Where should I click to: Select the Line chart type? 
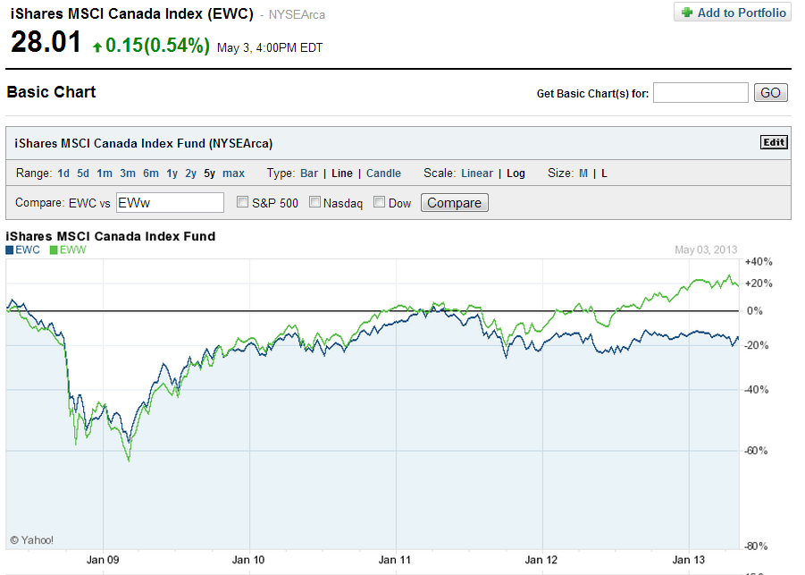(x=342, y=173)
